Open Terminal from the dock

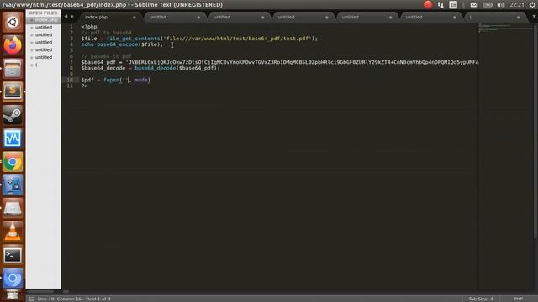pyautogui.click(x=13, y=255)
